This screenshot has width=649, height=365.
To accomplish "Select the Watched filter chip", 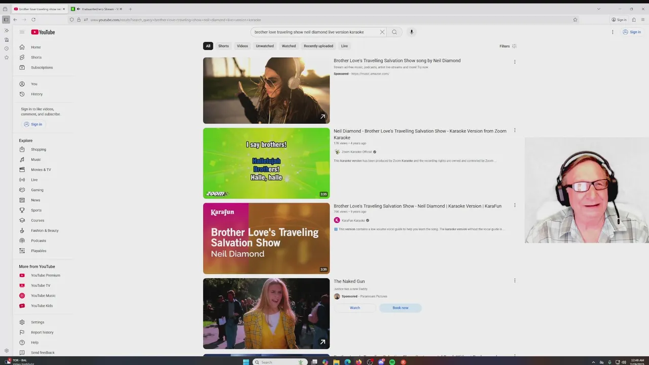I will click(289, 46).
